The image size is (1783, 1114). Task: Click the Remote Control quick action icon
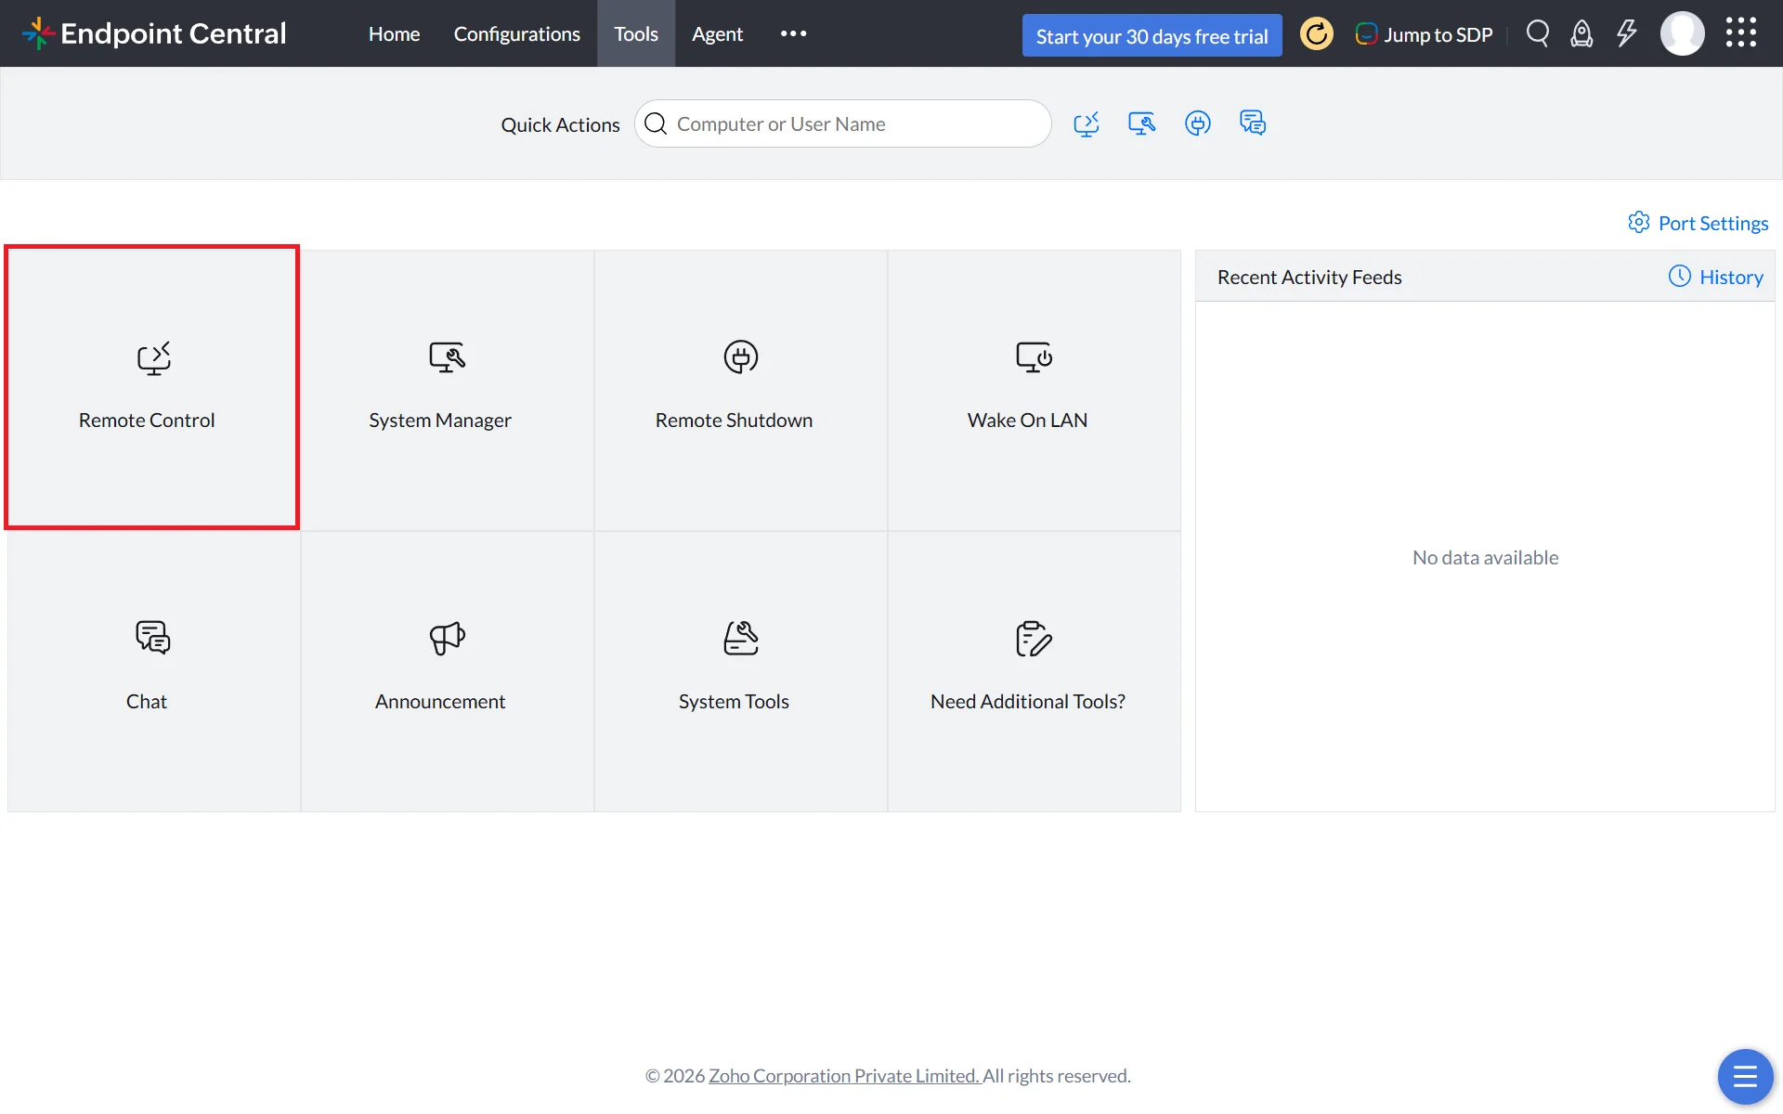(x=1086, y=123)
